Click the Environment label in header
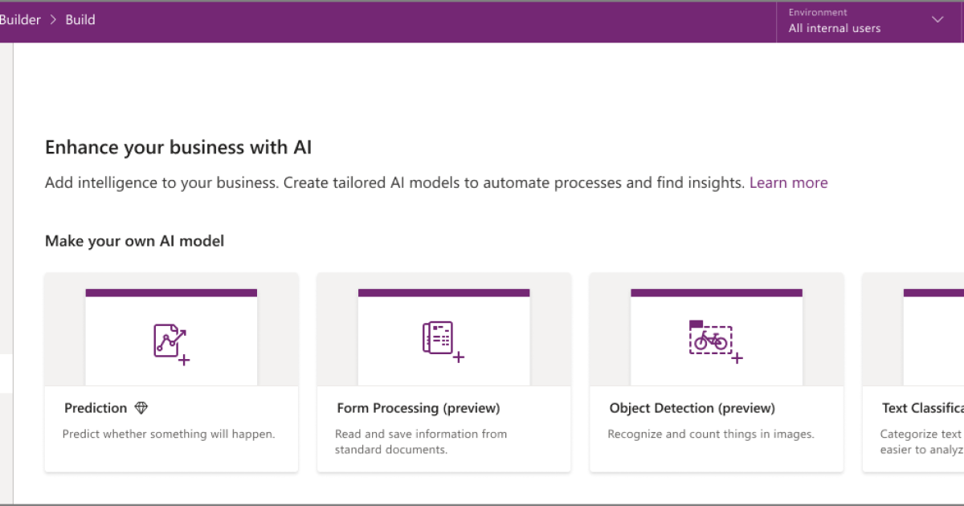The width and height of the screenshot is (964, 506). pyautogui.click(x=818, y=13)
